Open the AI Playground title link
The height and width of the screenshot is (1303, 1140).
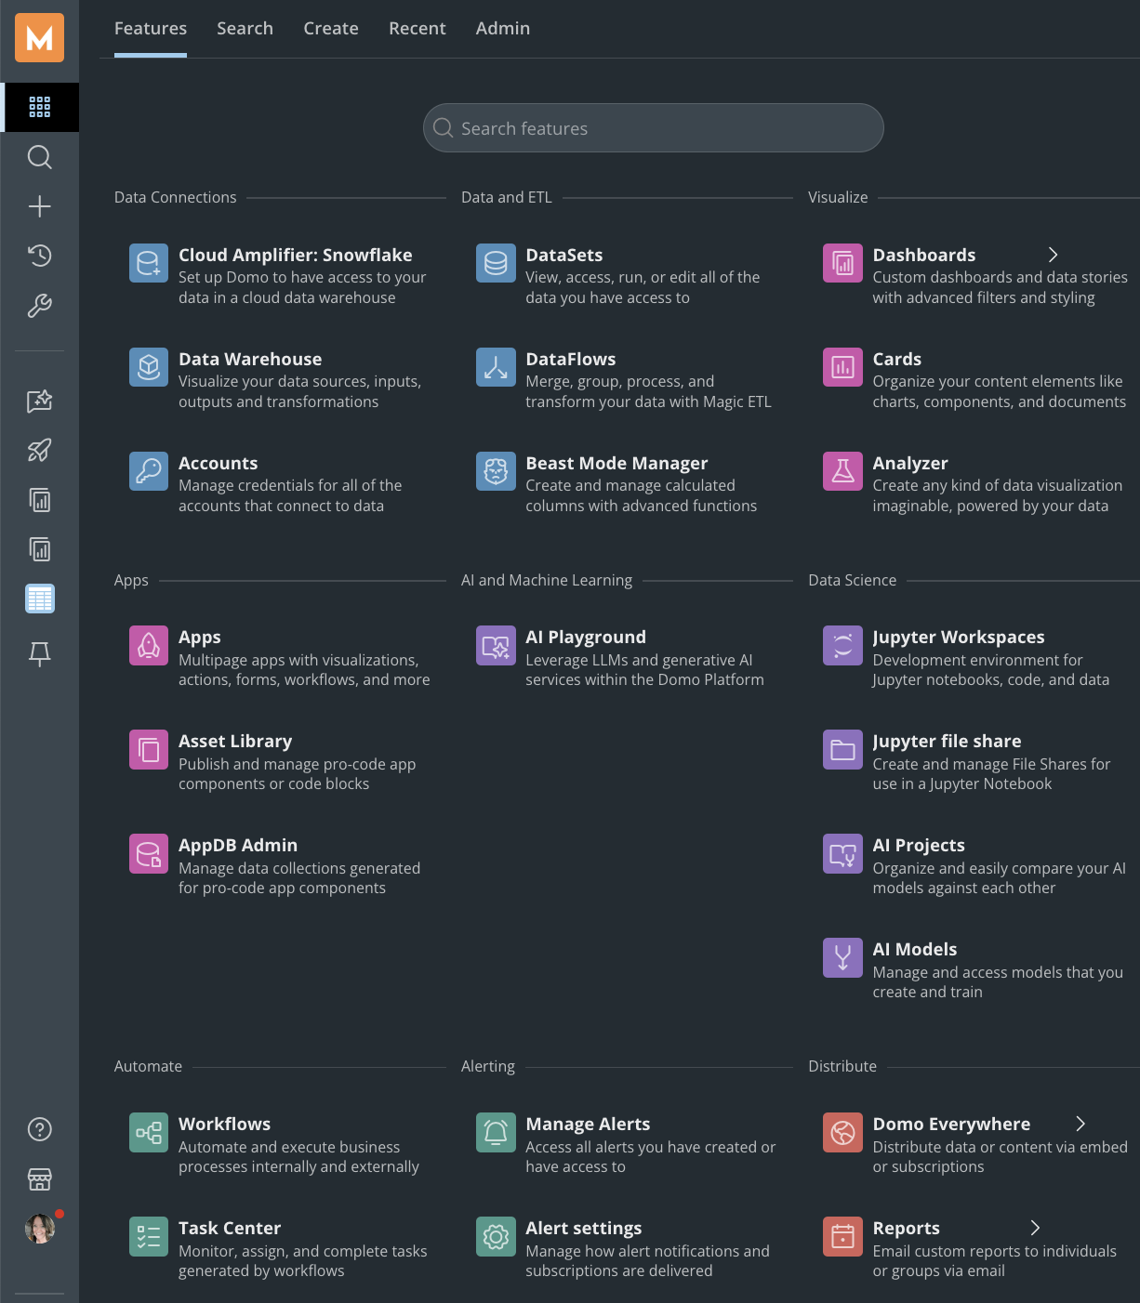[x=586, y=637]
